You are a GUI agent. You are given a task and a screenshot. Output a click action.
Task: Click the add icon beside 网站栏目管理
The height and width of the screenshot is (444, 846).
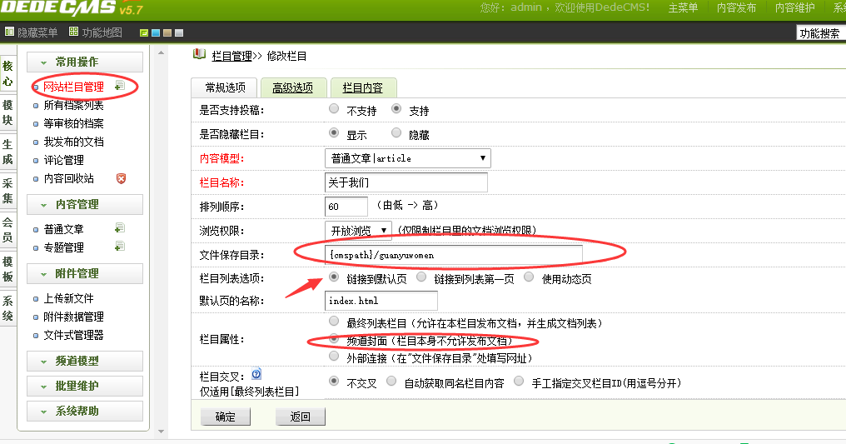(x=120, y=86)
